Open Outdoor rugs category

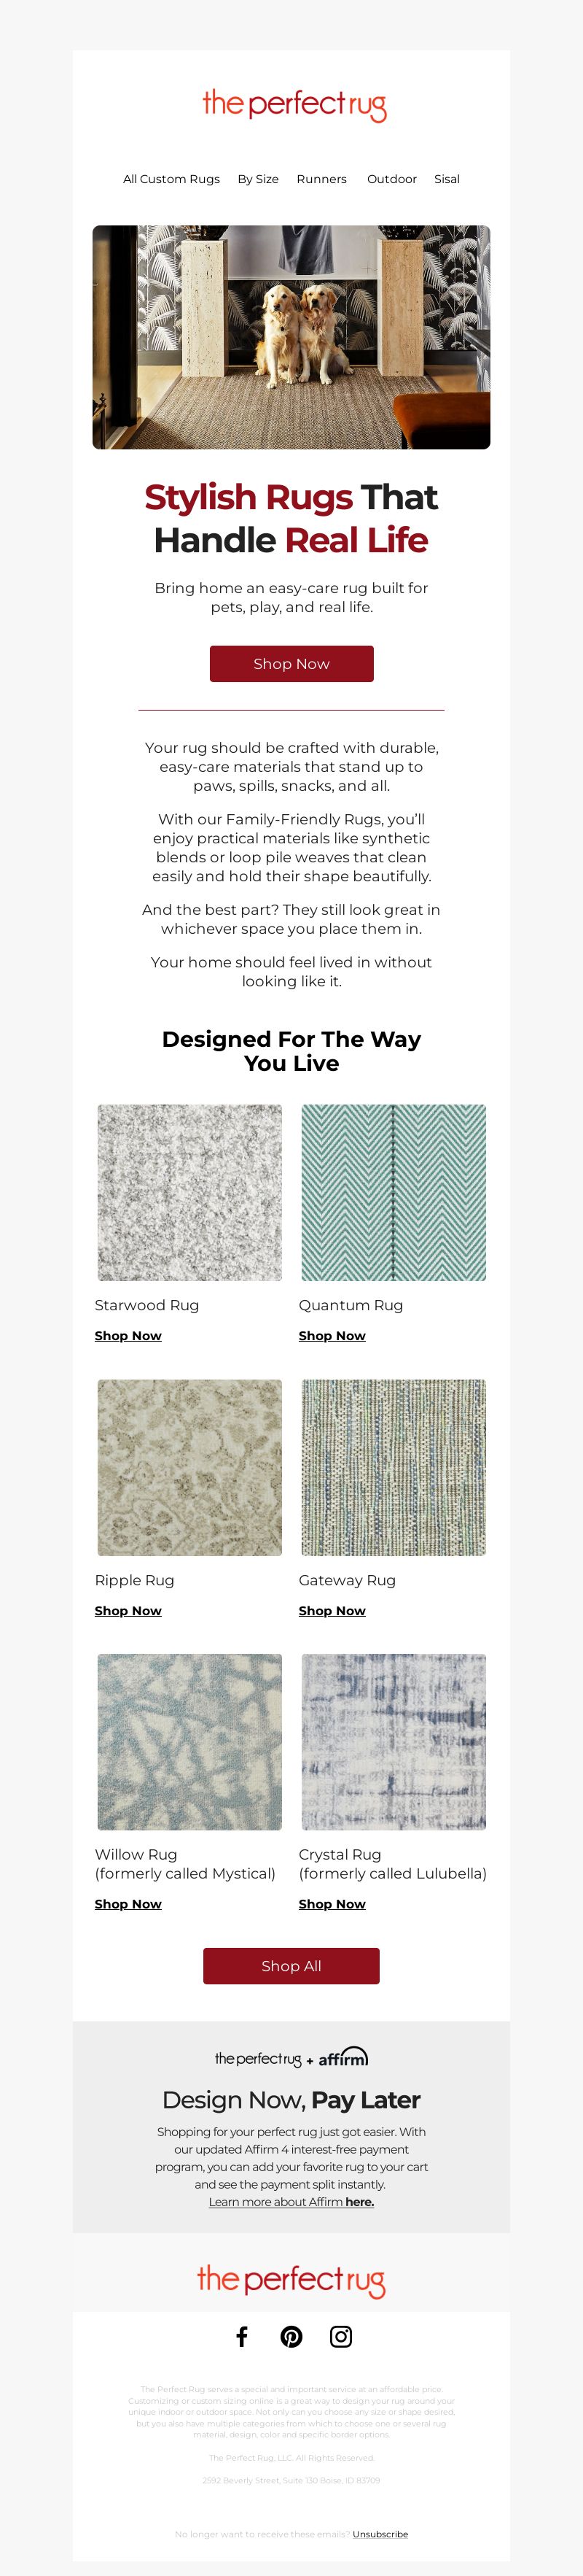pos(391,179)
